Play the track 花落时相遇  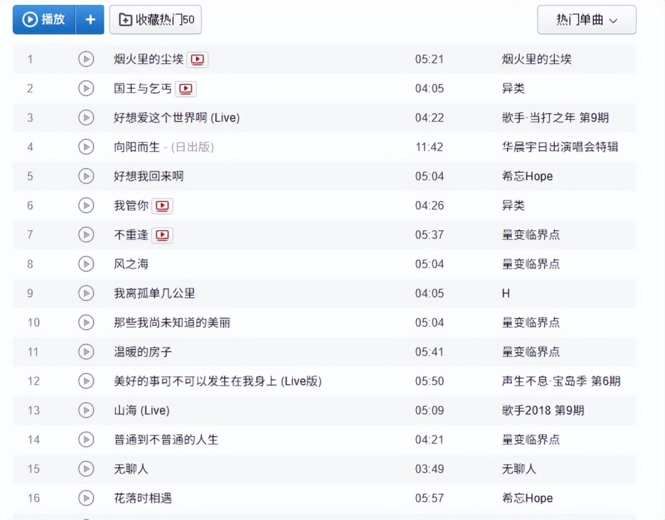pos(87,498)
